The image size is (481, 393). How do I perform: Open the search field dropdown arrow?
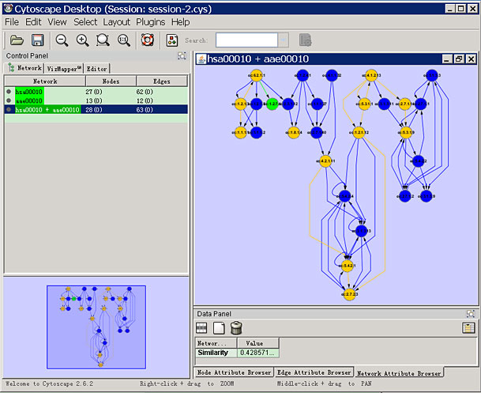(x=284, y=40)
